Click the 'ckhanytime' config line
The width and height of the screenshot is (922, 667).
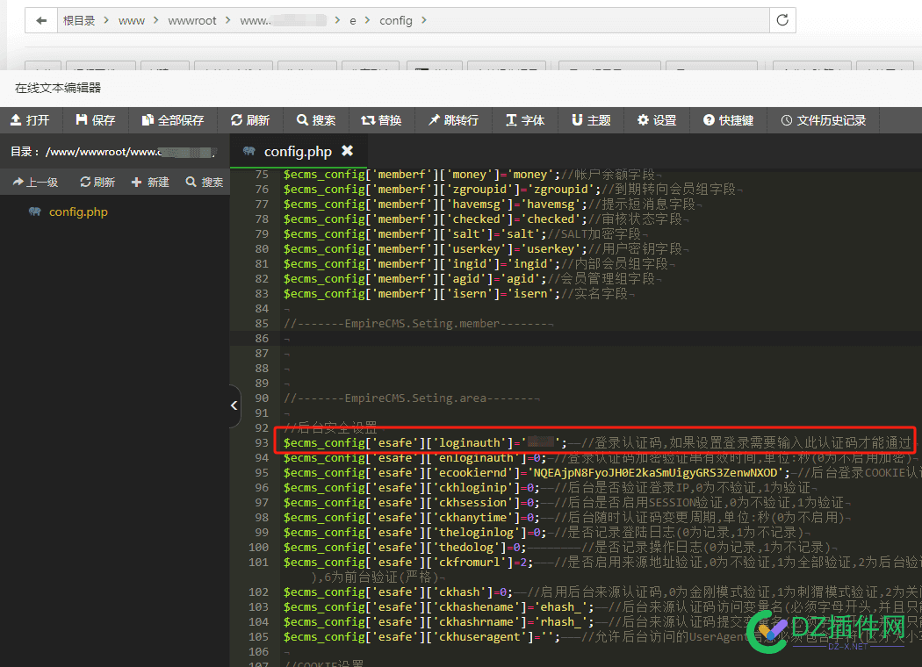click(x=567, y=517)
